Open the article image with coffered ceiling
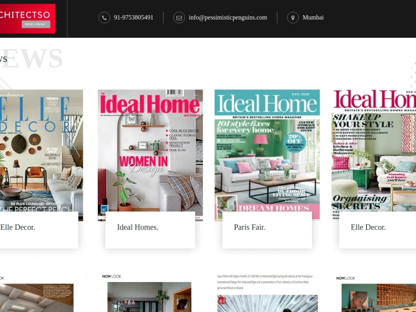 click(x=37, y=298)
